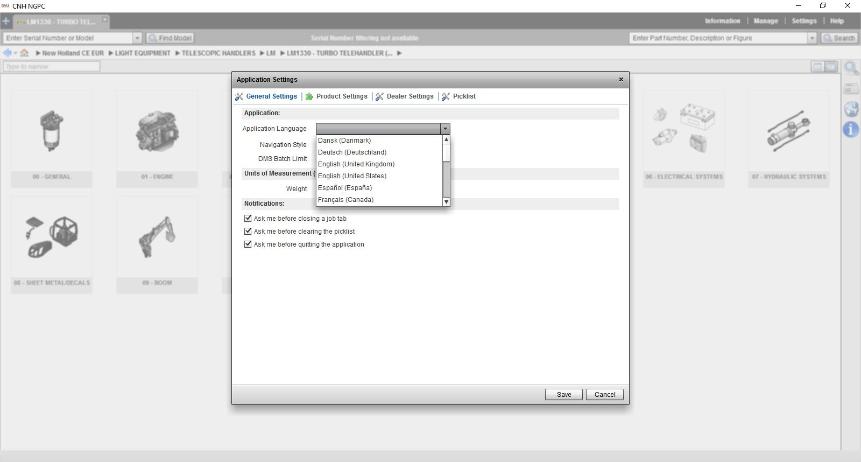Go to LM breadcrumb item
The width and height of the screenshot is (861, 462).
pyautogui.click(x=271, y=53)
